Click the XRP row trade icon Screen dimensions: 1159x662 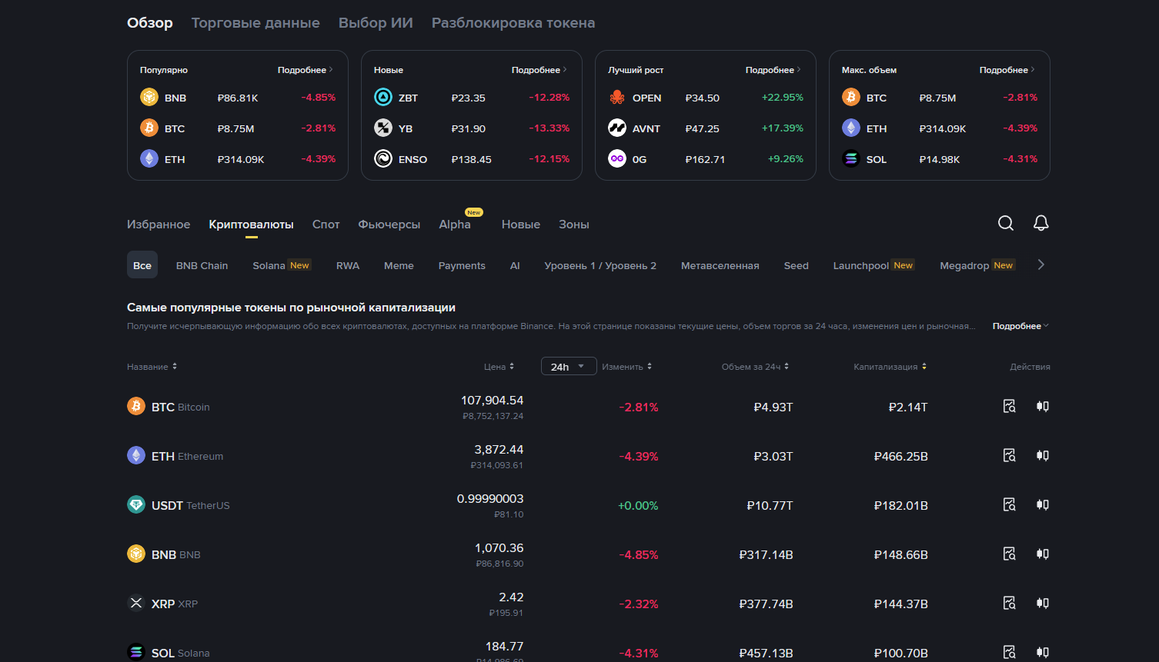[x=1042, y=603]
